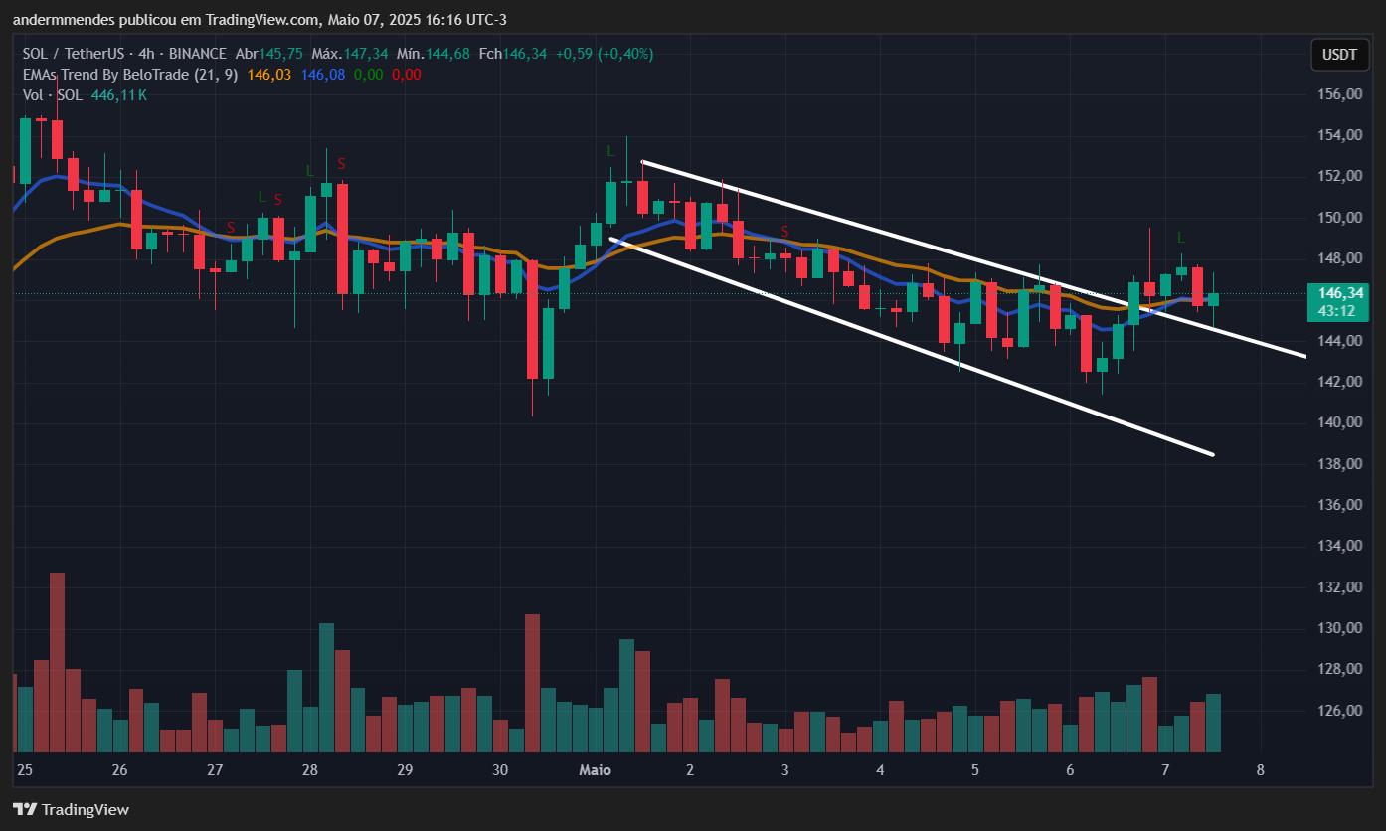Click the Mín. 144,68 low value
This screenshot has height=831, width=1386.
(x=448, y=54)
